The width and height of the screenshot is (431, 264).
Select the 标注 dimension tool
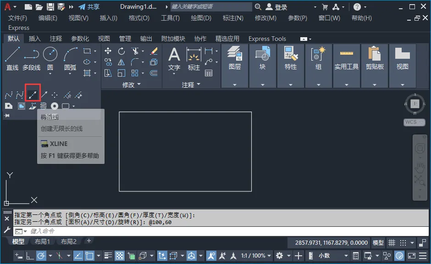click(194, 59)
